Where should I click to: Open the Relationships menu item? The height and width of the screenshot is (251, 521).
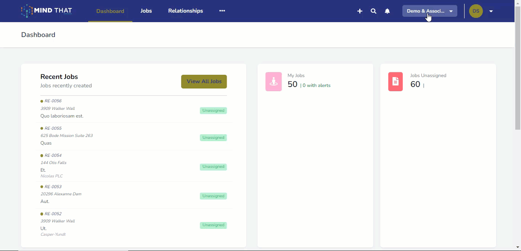coord(185,11)
